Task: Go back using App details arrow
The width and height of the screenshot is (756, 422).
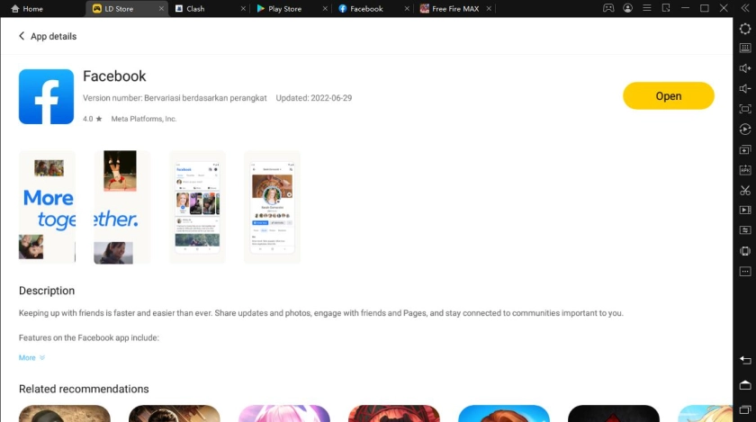Action: click(x=22, y=37)
